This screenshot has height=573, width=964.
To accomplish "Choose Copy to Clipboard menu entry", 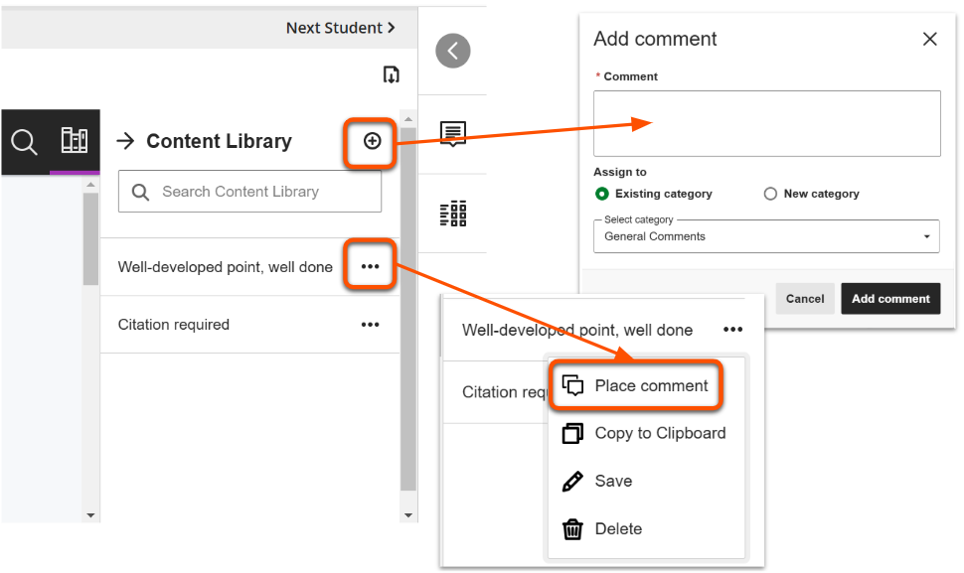I will 644,433.
